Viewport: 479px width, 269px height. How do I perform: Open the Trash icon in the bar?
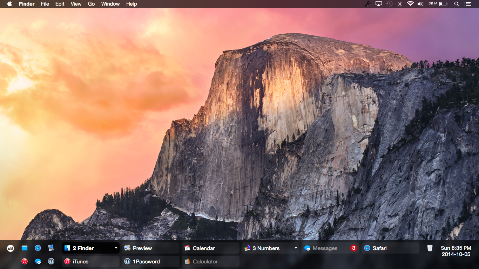click(x=430, y=248)
